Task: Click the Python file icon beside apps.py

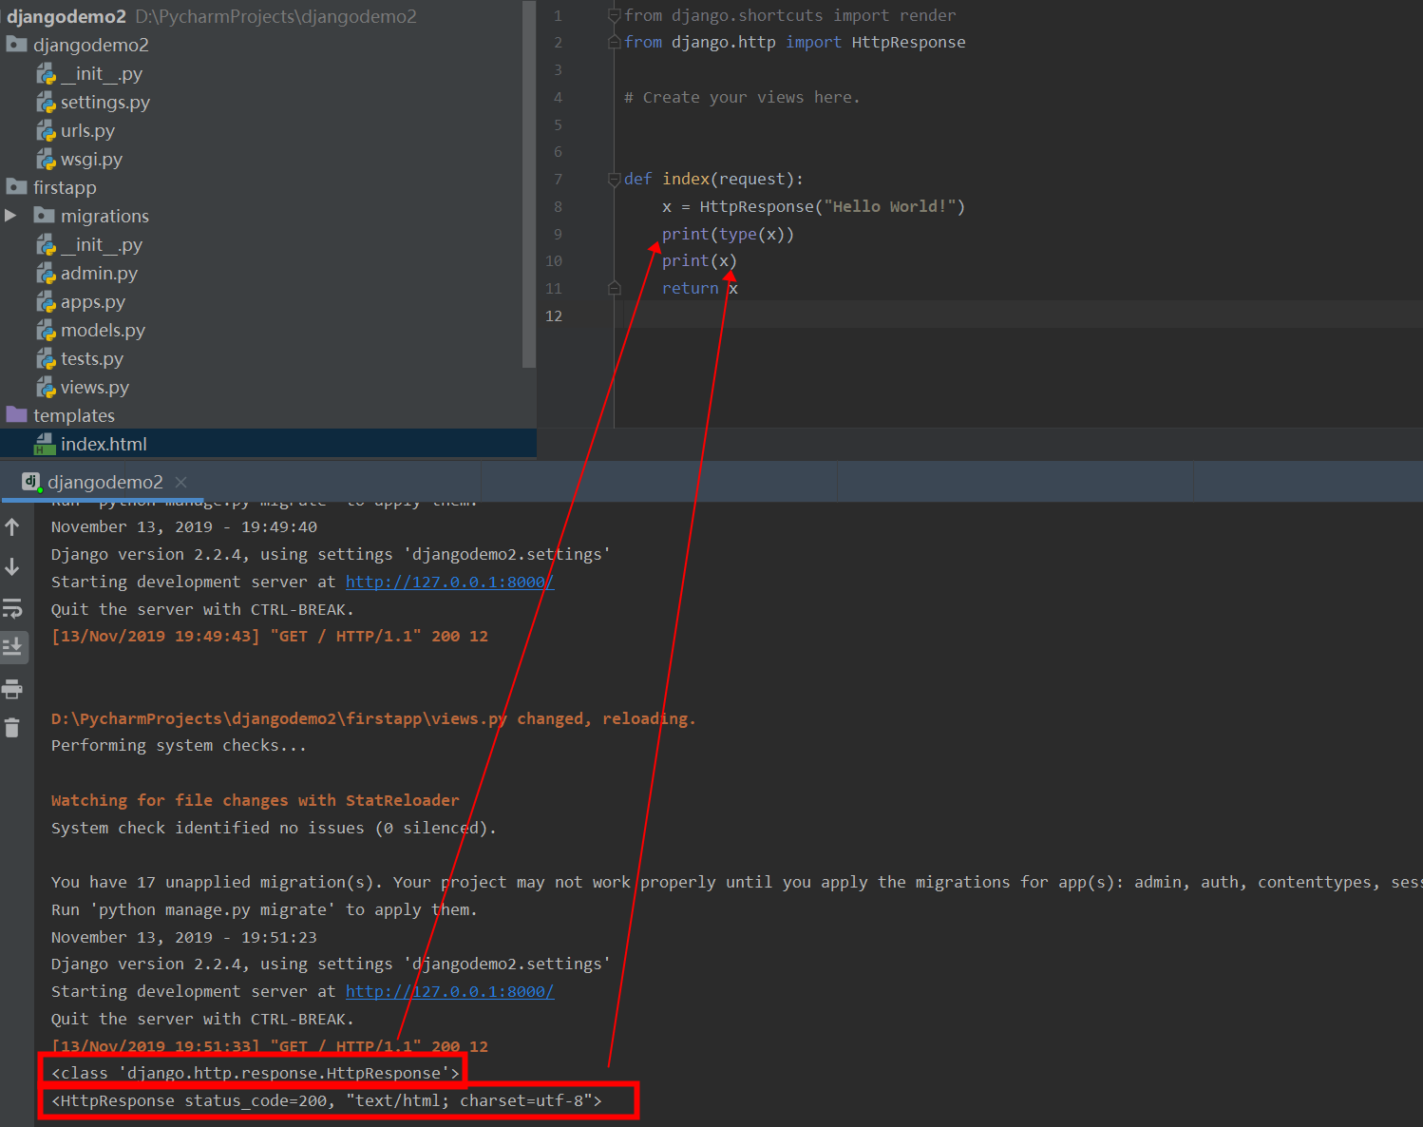Action: 46,301
